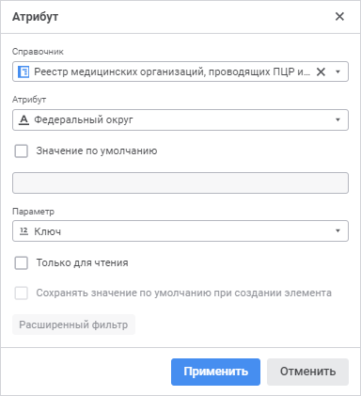The image size is (361, 396).
Task: Enable the Значение по умолчанию checkbox
Action: pos(22,150)
